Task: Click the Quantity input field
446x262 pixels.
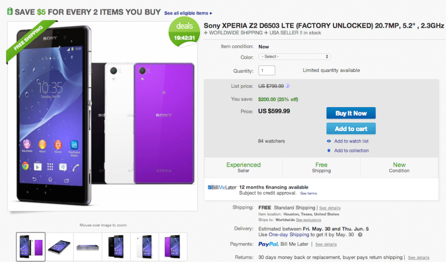Action: (x=267, y=70)
